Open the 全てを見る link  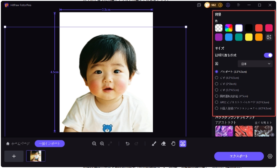point(263,122)
